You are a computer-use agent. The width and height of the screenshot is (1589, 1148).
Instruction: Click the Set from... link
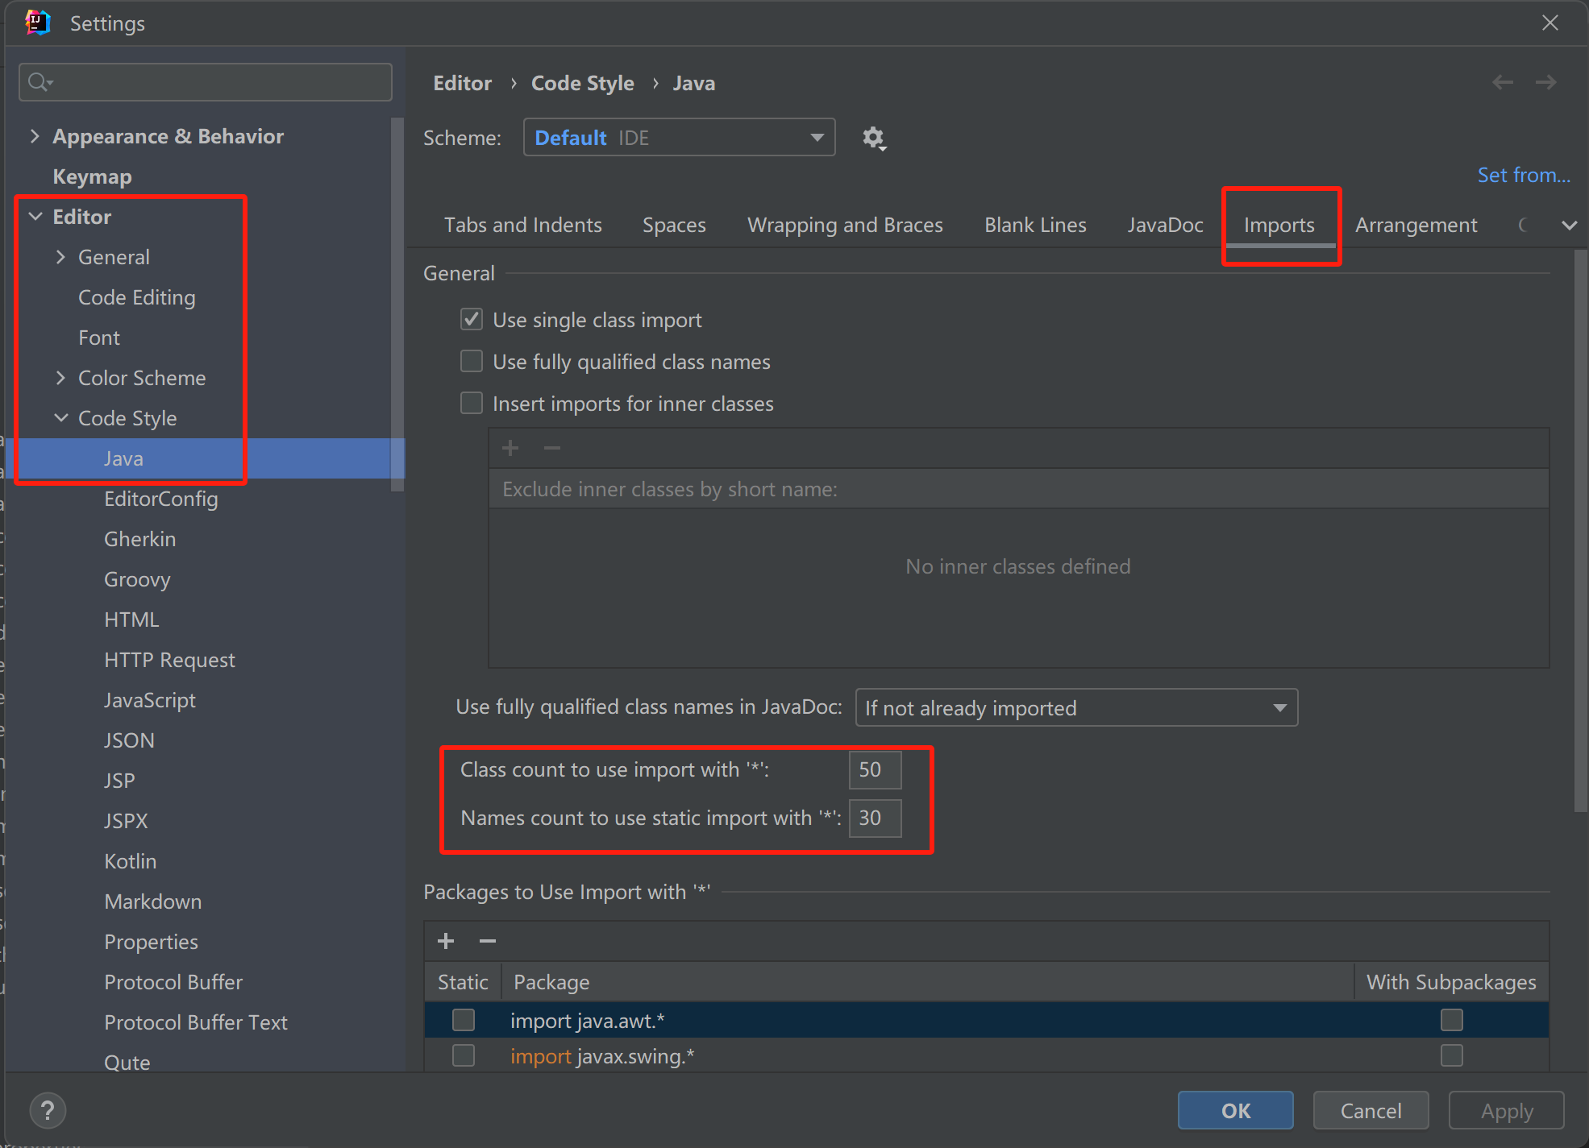1524,176
